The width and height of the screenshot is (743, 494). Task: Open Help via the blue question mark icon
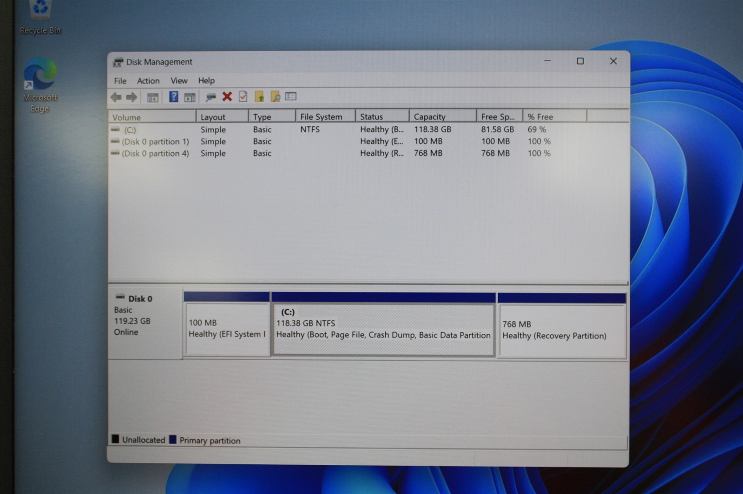pos(173,97)
